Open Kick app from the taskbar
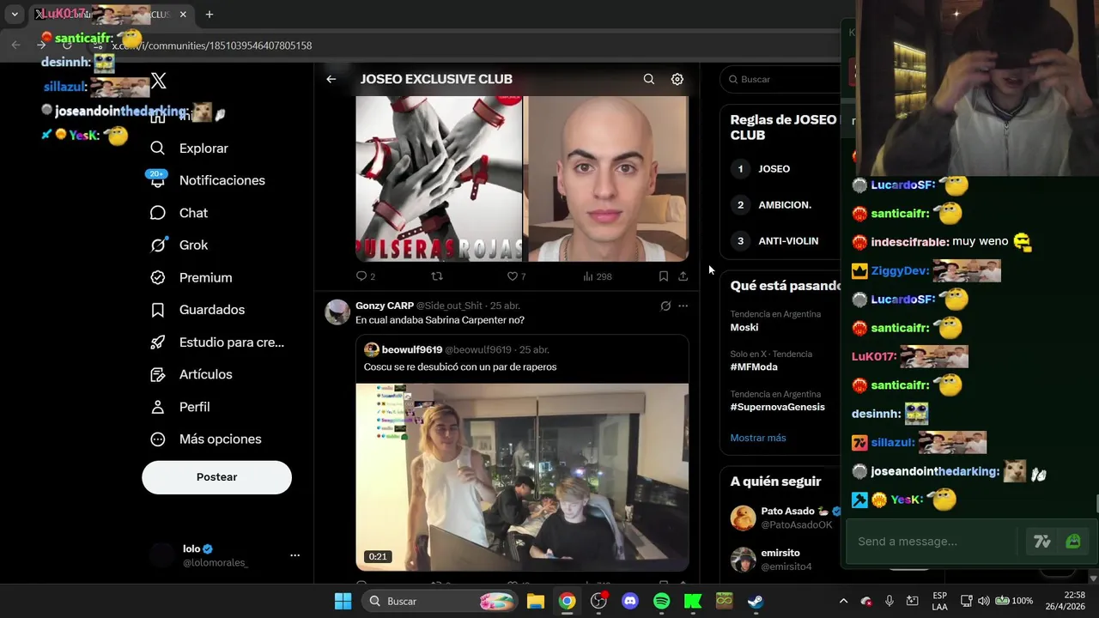This screenshot has height=618, width=1099. [x=693, y=601]
